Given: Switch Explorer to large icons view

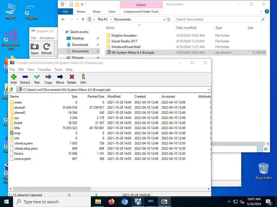Looking at the screenshot, I should pos(266,149).
